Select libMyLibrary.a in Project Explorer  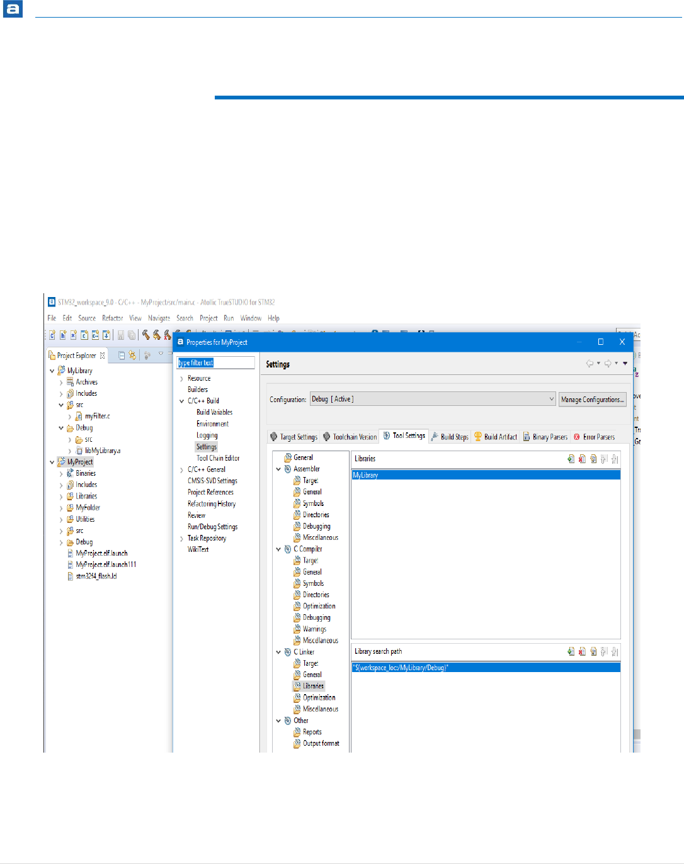(x=98, y=451)
